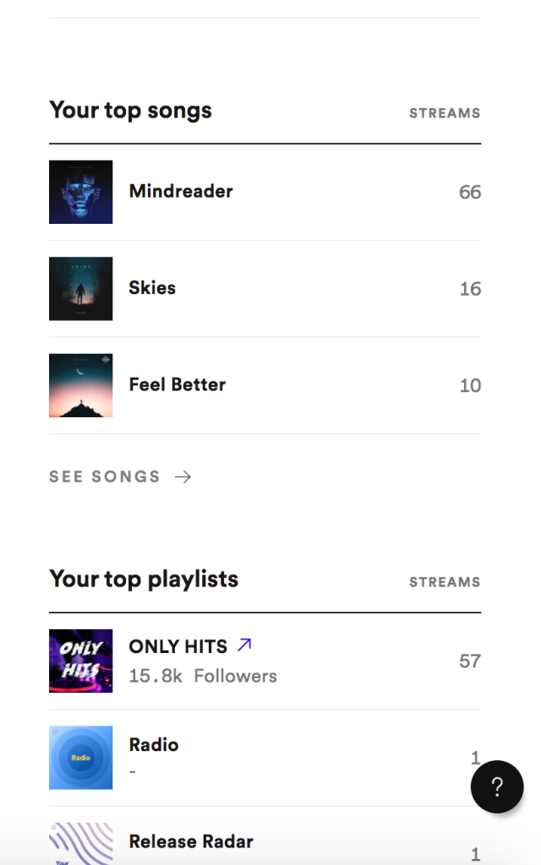The image size is (541, 865).
Task: Open the Mindreader song title
Action: (x=181, y=191)
